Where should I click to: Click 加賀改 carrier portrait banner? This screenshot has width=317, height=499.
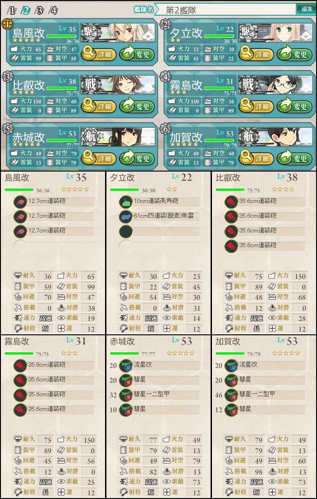coord(276,136)
